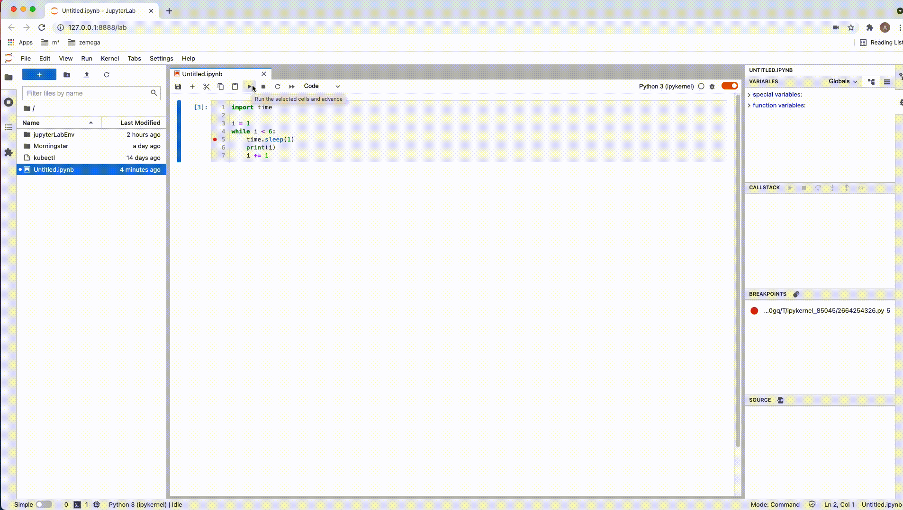Screen dimensions: 903x510
Task: Switch variables panel to tree view
Action: pos(871,81)
